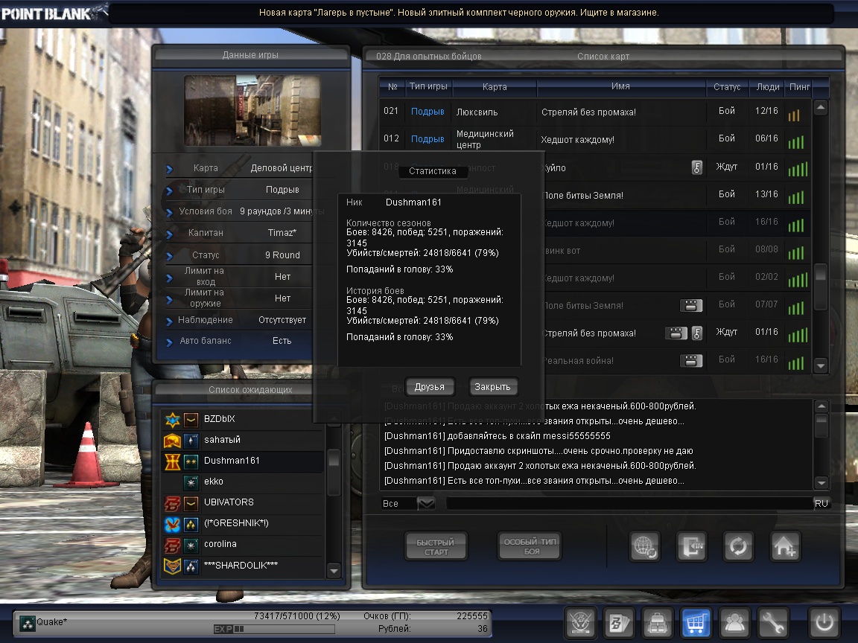Image resolution: width=858 pixels, height=643 pixels.
Task: Sort rooms by Тип игры column header
Action: tap(428, 86)
